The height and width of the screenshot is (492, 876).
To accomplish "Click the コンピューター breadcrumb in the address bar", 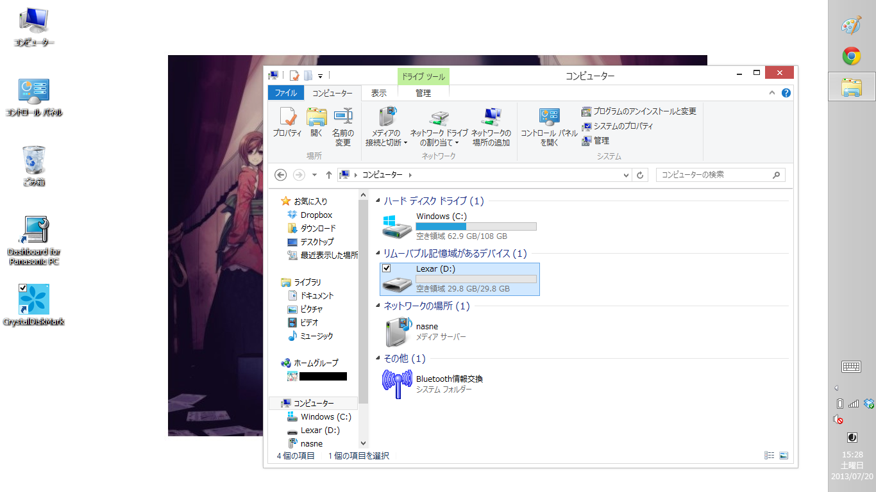I will pos(382,175).
